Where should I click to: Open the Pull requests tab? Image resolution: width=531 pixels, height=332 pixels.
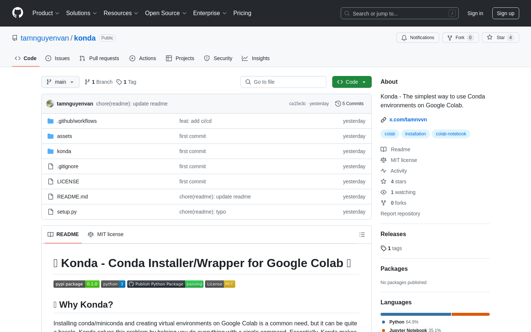click(x=99, y=58)
